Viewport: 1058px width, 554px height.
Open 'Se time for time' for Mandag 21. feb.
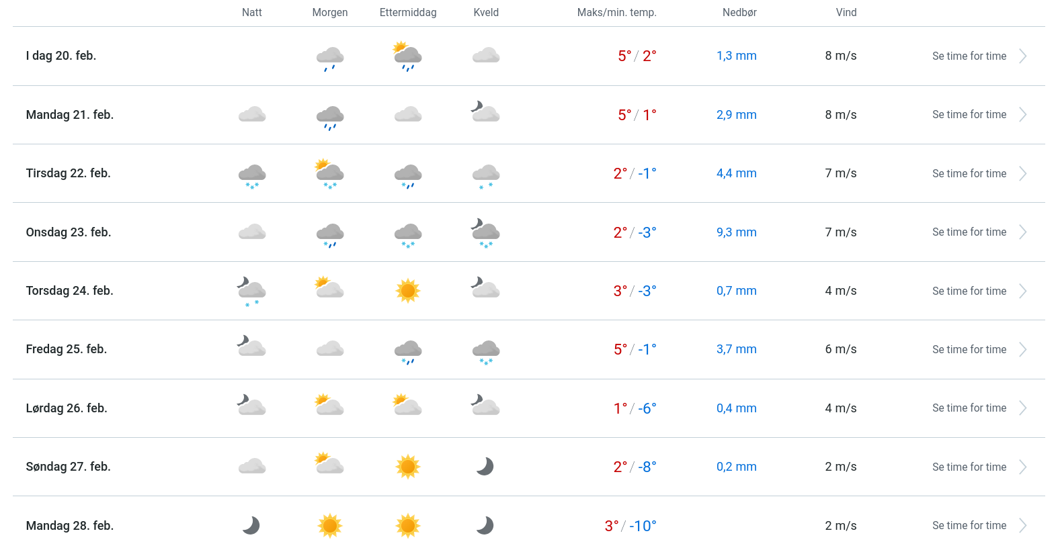969,115
